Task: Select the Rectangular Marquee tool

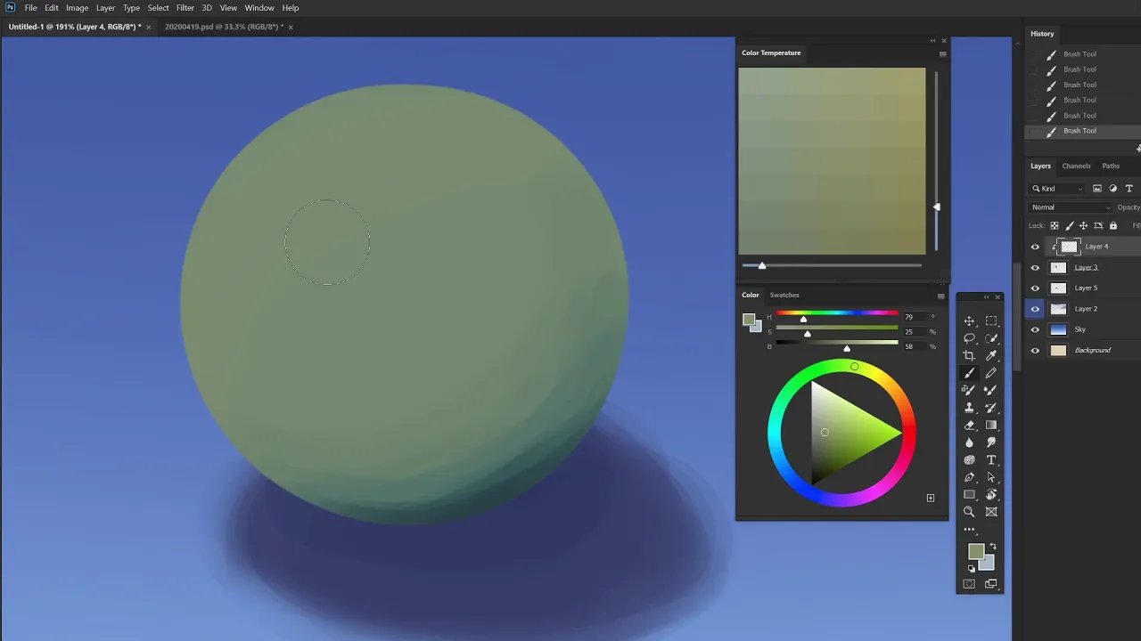Action: 991,320
